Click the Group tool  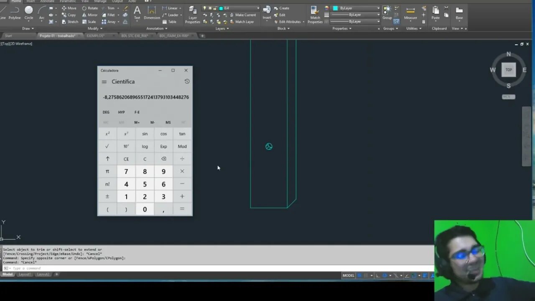(x=387, y=13)
